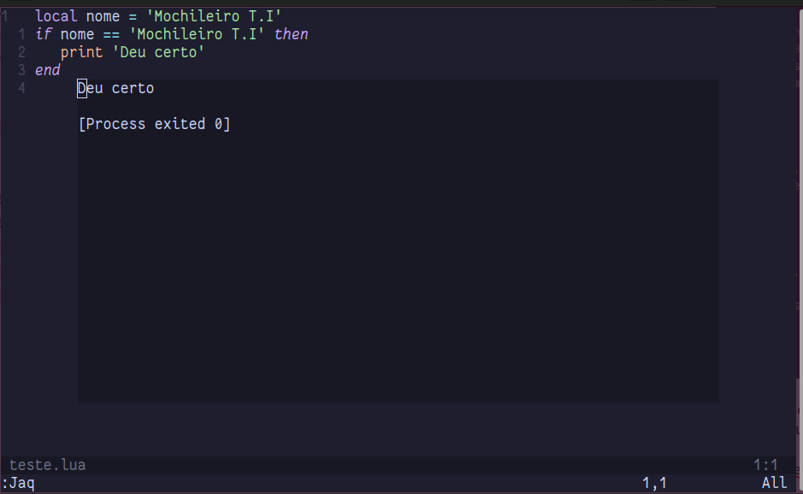The image size is (803, 494).
Task: Click the 'local' keyword on line one
Action: tap(56, 15)
